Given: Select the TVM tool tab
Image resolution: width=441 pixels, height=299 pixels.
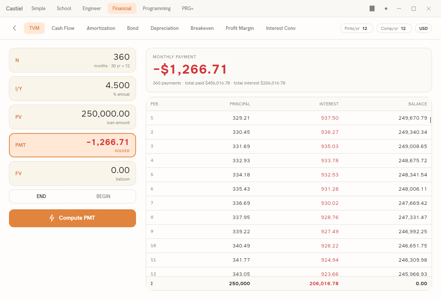Looking at the screenshot, I should 34,28.
